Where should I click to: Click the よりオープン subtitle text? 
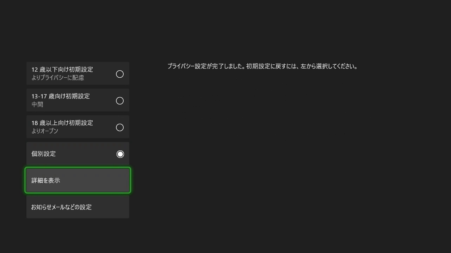[45, 131]
